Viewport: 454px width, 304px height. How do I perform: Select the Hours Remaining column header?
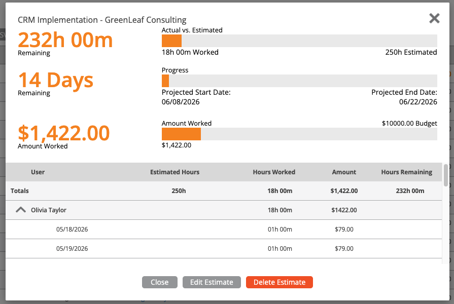(406, 172)
